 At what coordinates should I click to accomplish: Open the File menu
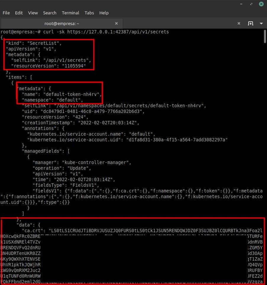[x=6, y=13]
